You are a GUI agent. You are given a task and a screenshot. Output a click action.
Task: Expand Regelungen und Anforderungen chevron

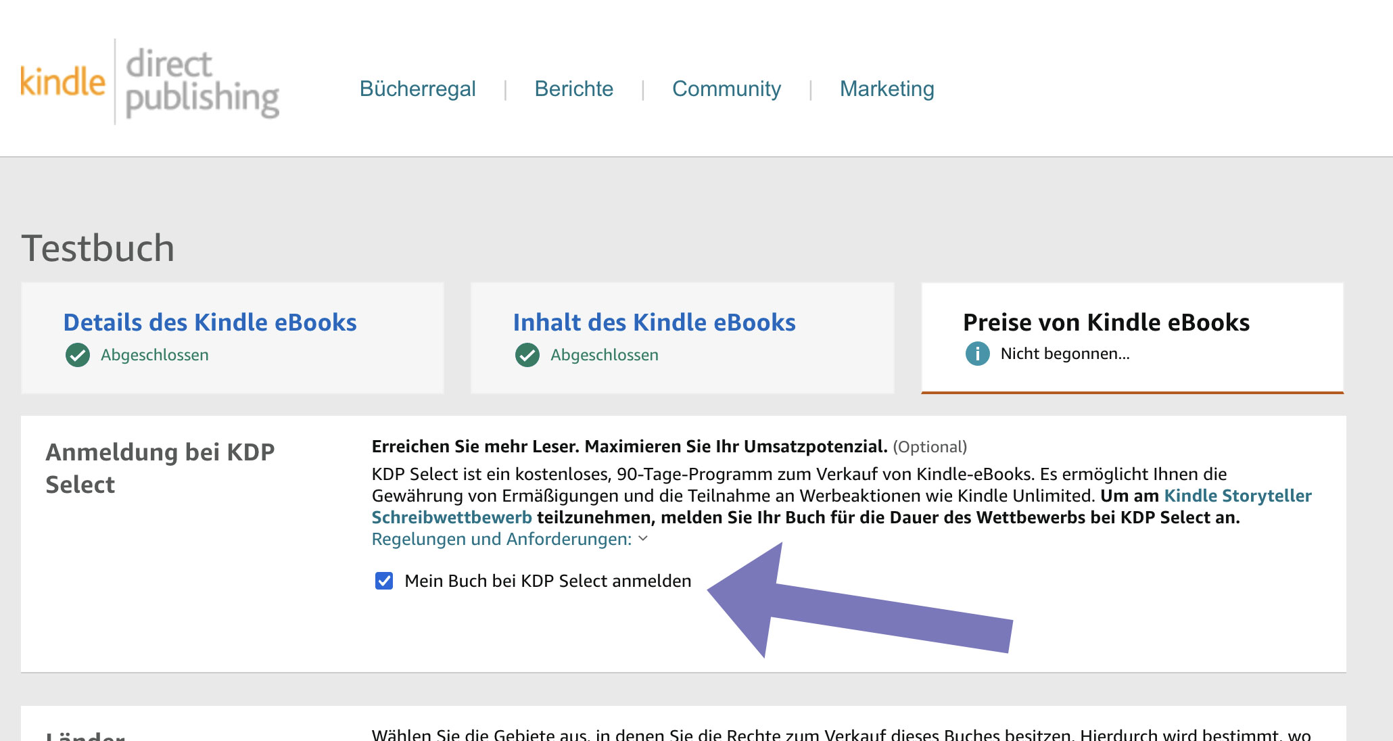pyautogui.click(x=643, y=539)
